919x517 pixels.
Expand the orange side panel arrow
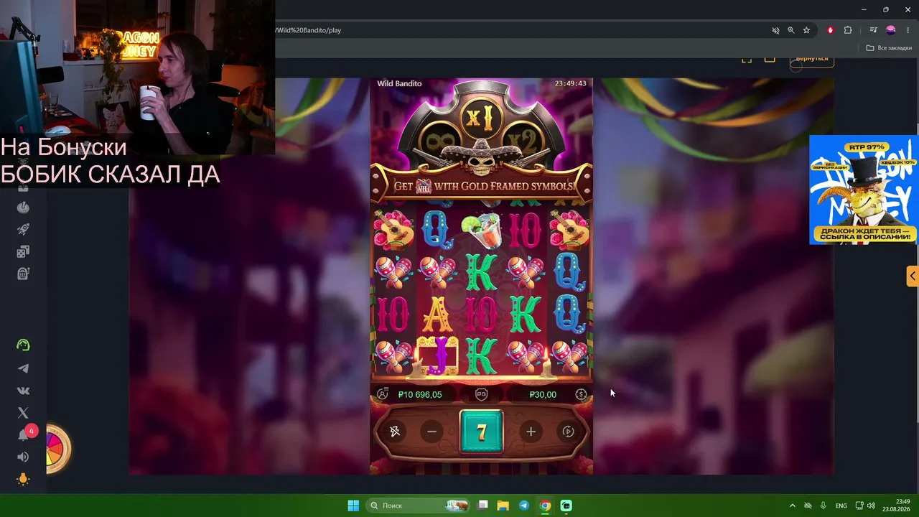913,276
